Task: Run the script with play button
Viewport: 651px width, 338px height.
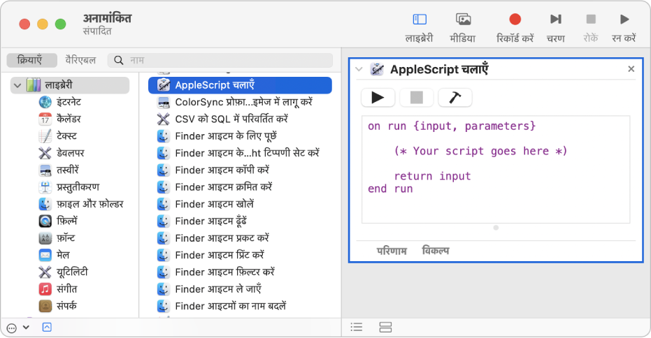Action: click(378, 98)
